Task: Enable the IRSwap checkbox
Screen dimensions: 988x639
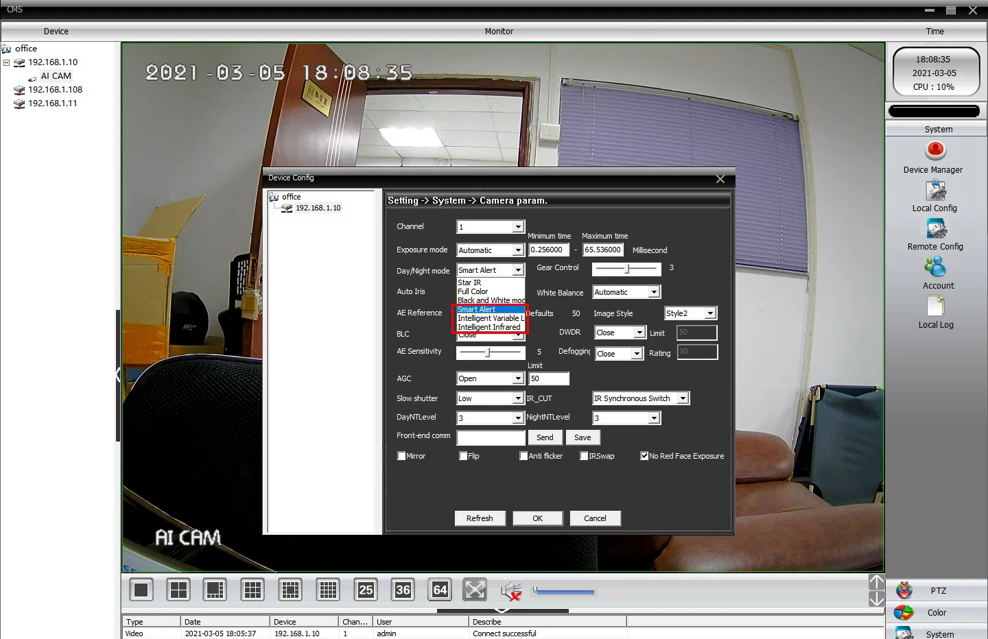Action: (584, 456)
